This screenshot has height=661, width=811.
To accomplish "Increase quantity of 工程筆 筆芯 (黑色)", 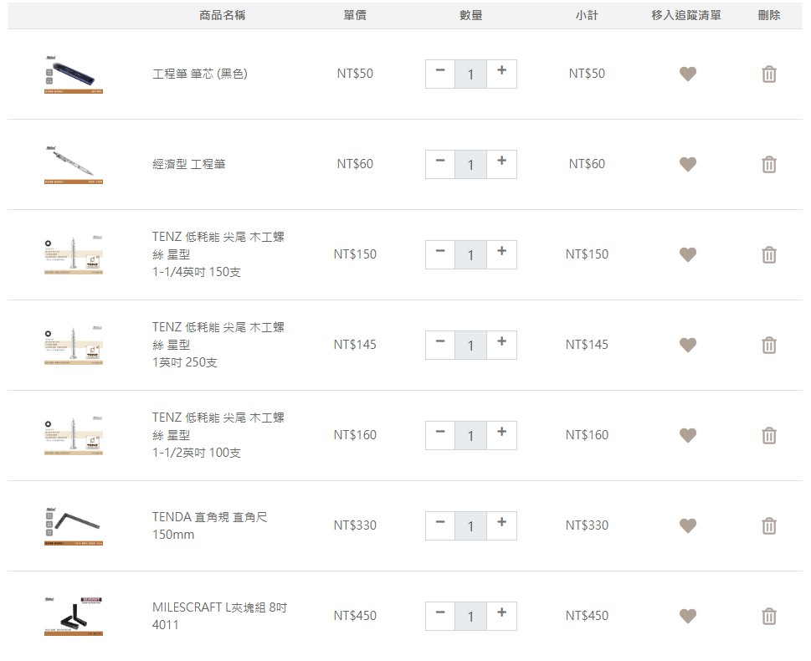I will (501, 72).
